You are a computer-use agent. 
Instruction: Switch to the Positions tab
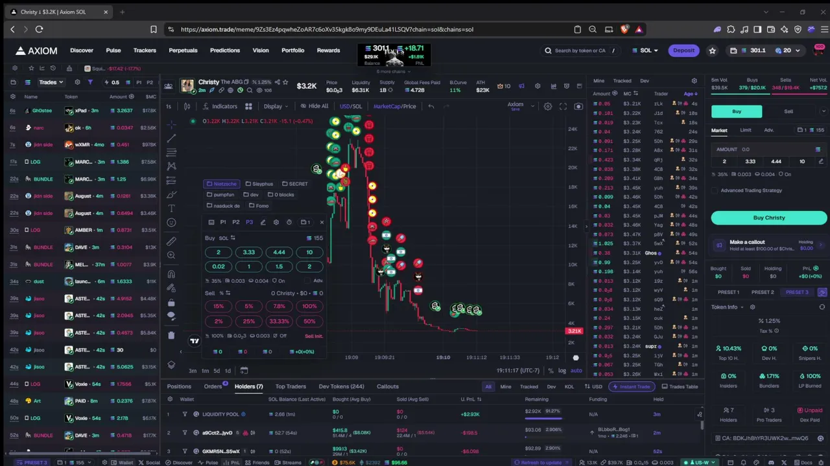point(179,386)
